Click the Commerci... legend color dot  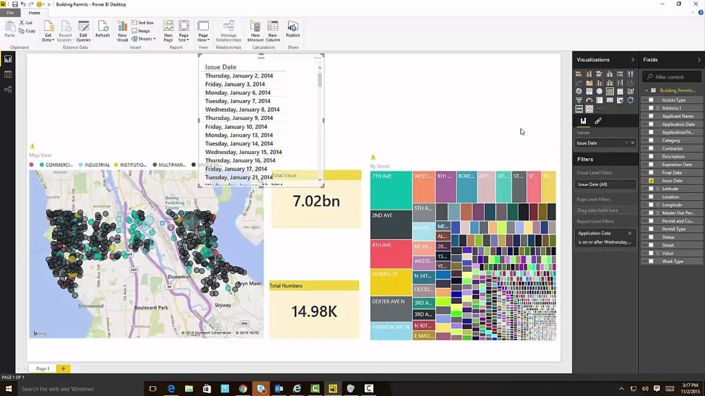[41, 164]
